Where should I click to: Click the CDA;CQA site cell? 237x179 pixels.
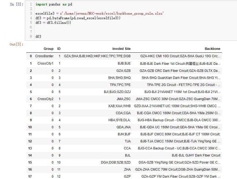pyautogui.click(x=123, y=113)
